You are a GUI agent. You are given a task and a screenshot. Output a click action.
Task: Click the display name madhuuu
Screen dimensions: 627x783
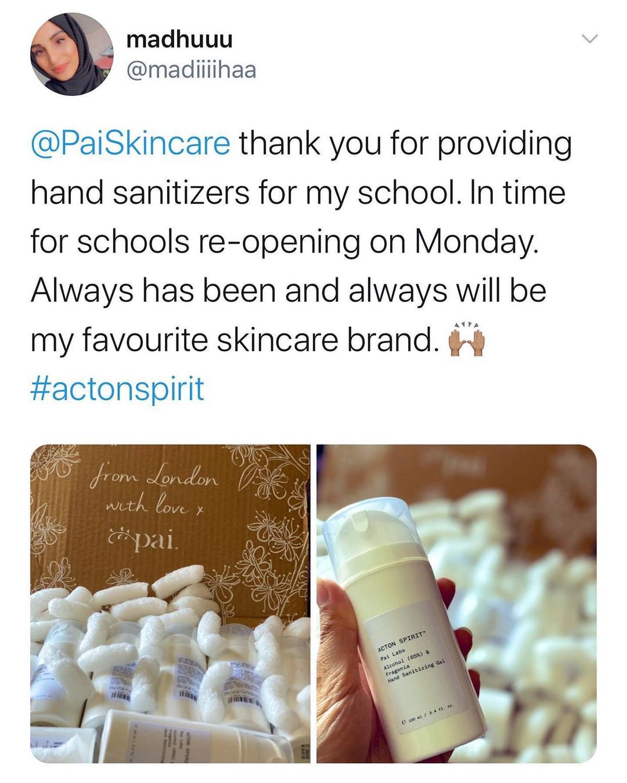click(179, 39)
